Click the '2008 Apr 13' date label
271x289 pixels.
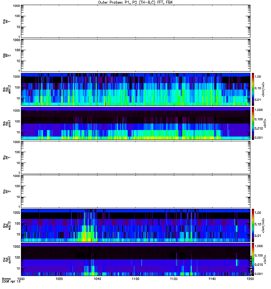(x=11, y=282)
